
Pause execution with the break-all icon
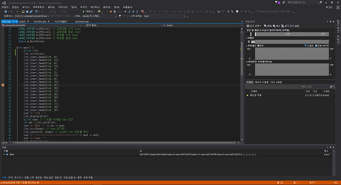click(x=107, y=11)
